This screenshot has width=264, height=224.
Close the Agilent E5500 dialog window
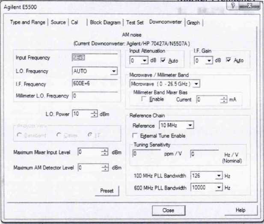point(249,6)
